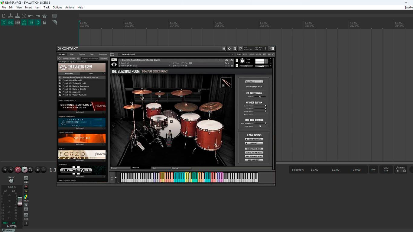Switch to Kontakt Files tab
Viewport: 413px width, 232px height.
pyautogui.click(x=72, y=54)
